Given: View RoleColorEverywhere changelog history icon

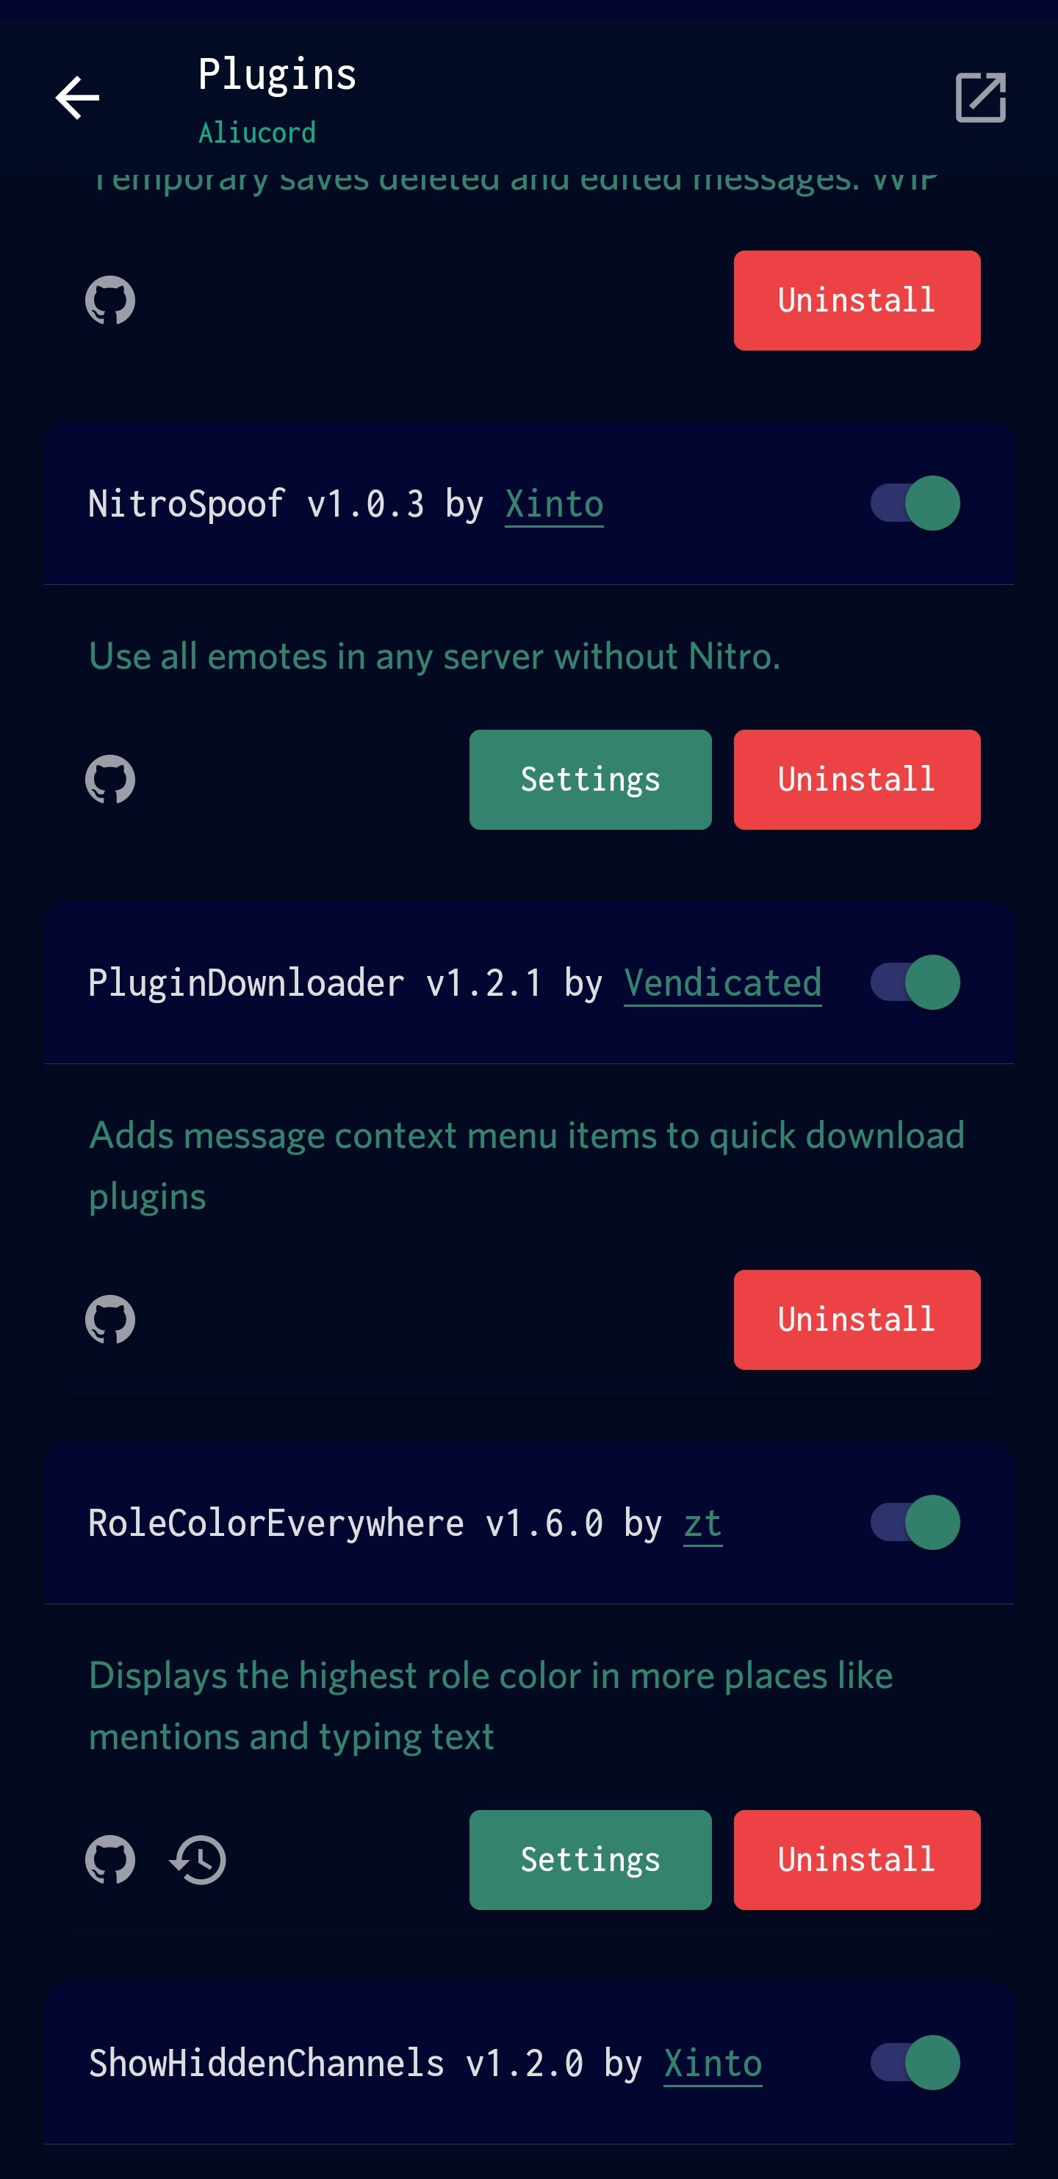Looking at the screenshot, I should coord(198,1860).
